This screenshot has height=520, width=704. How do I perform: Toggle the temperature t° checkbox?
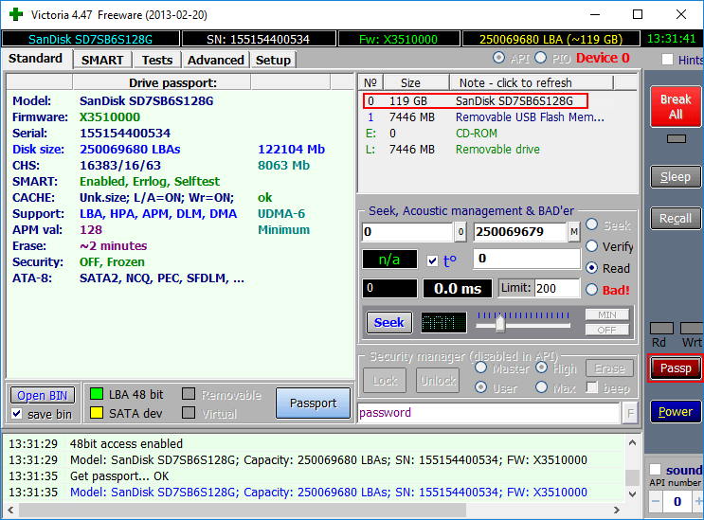click(x=432, y=260)
